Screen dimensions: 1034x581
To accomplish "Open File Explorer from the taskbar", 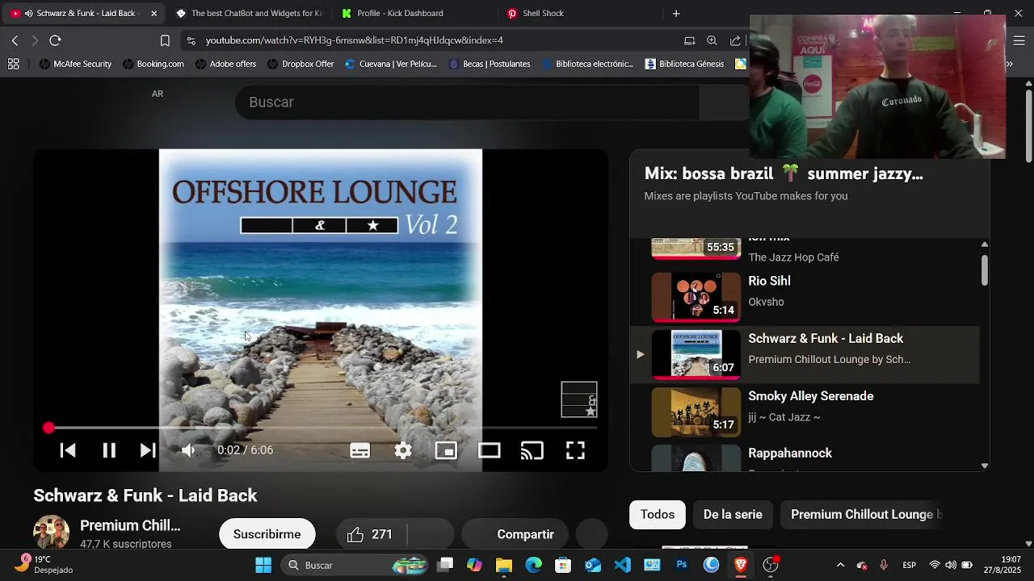I will (x=504, y=565).
